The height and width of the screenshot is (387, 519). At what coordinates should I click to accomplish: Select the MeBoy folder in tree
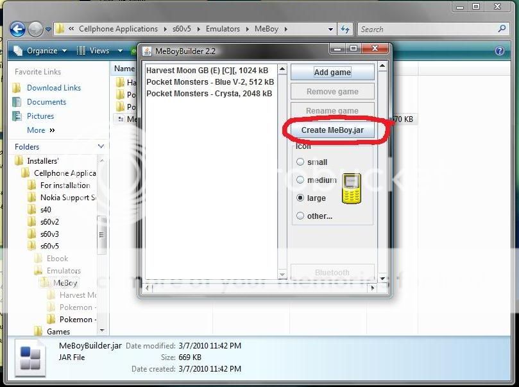point(65,283)
